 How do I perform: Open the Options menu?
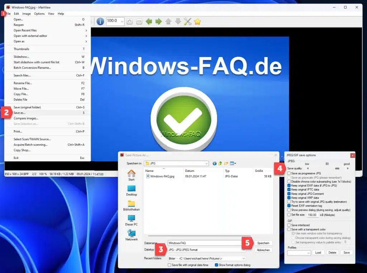pos(39,14)
